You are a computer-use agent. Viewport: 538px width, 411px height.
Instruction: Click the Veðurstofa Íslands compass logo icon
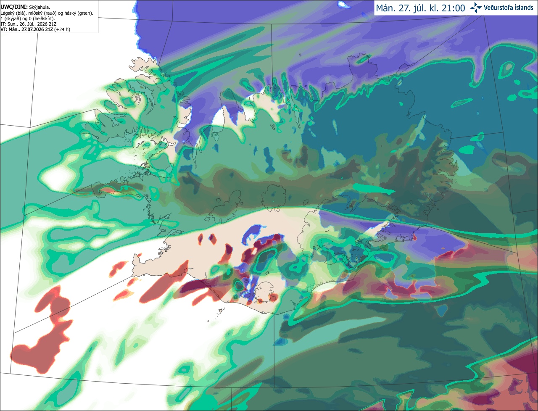tap(476, 8)
